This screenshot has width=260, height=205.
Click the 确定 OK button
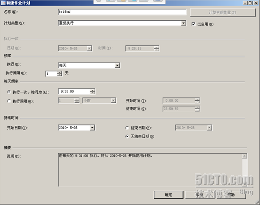tap(168, 195)
